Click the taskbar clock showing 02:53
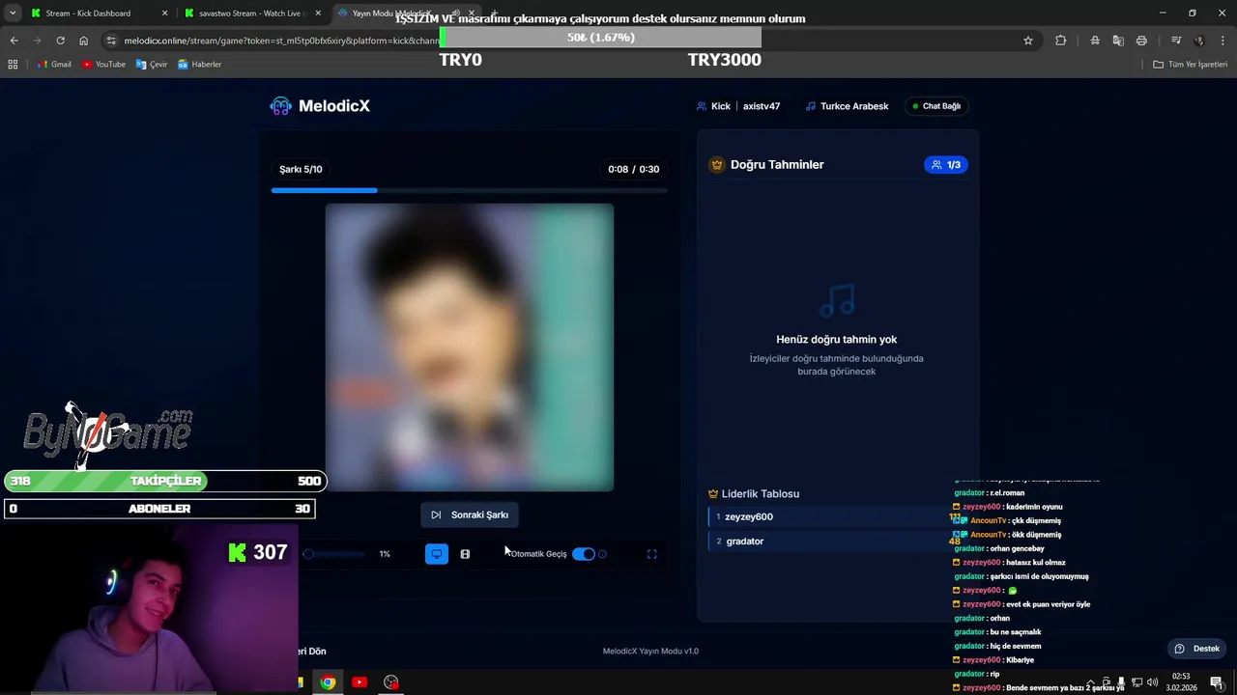The width and height of the screenshot is (1237, 695). (1181, 681)
